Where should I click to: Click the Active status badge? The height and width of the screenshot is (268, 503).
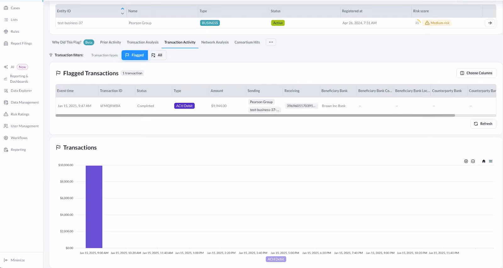(278, 23)
